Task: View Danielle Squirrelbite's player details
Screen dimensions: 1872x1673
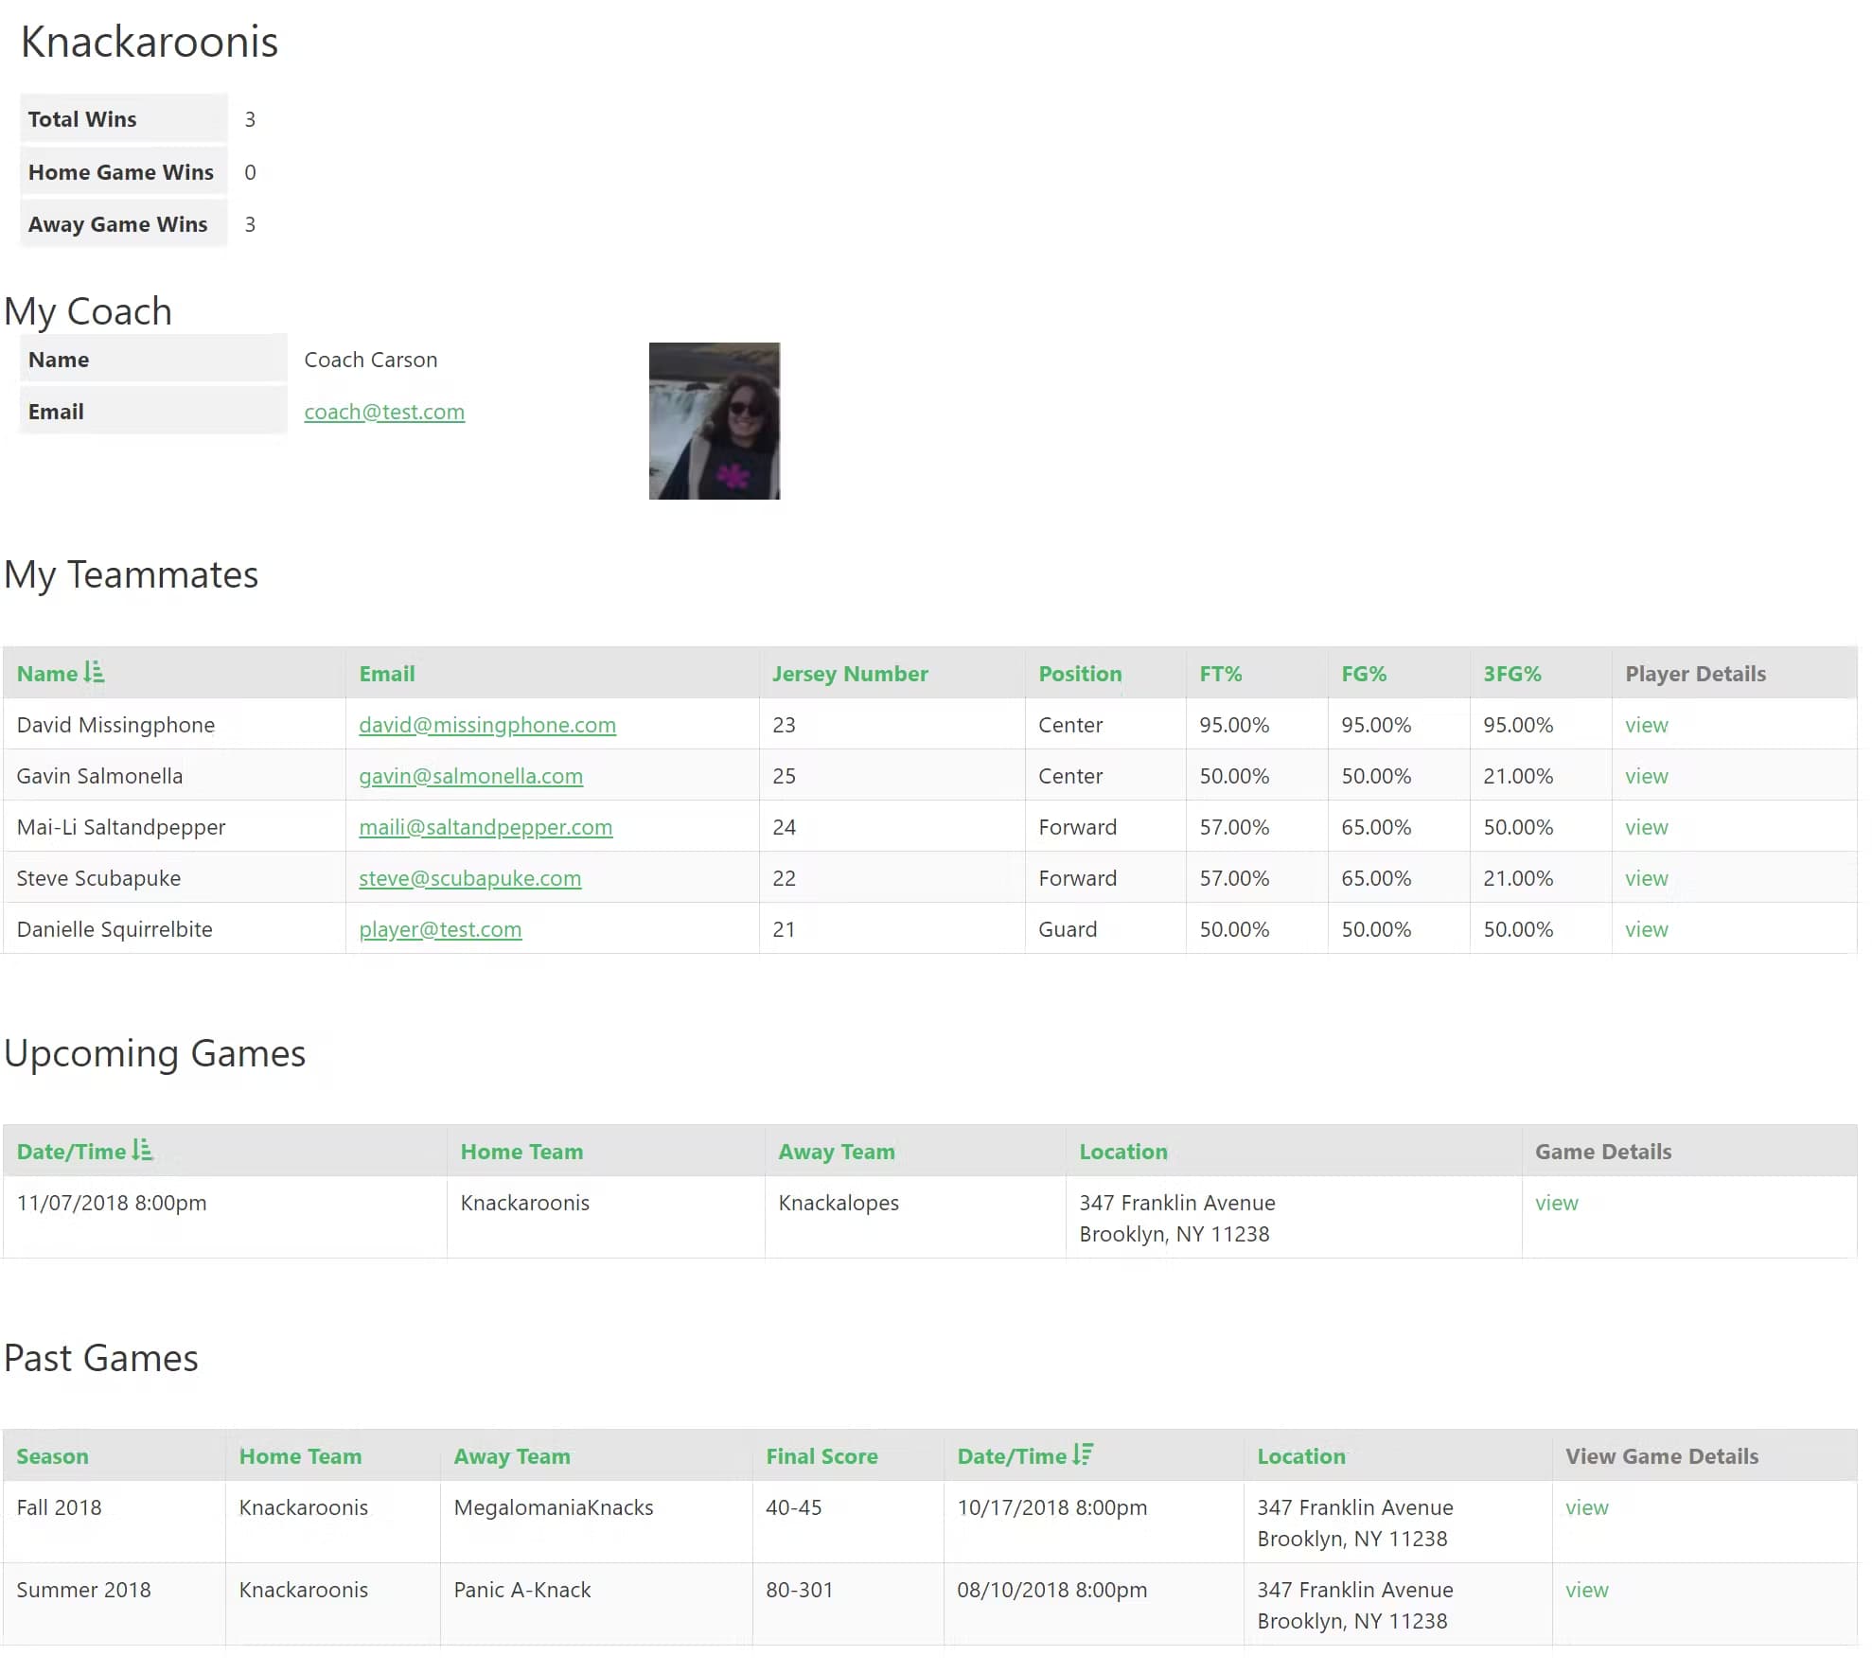Action: tap(1646, 929)
